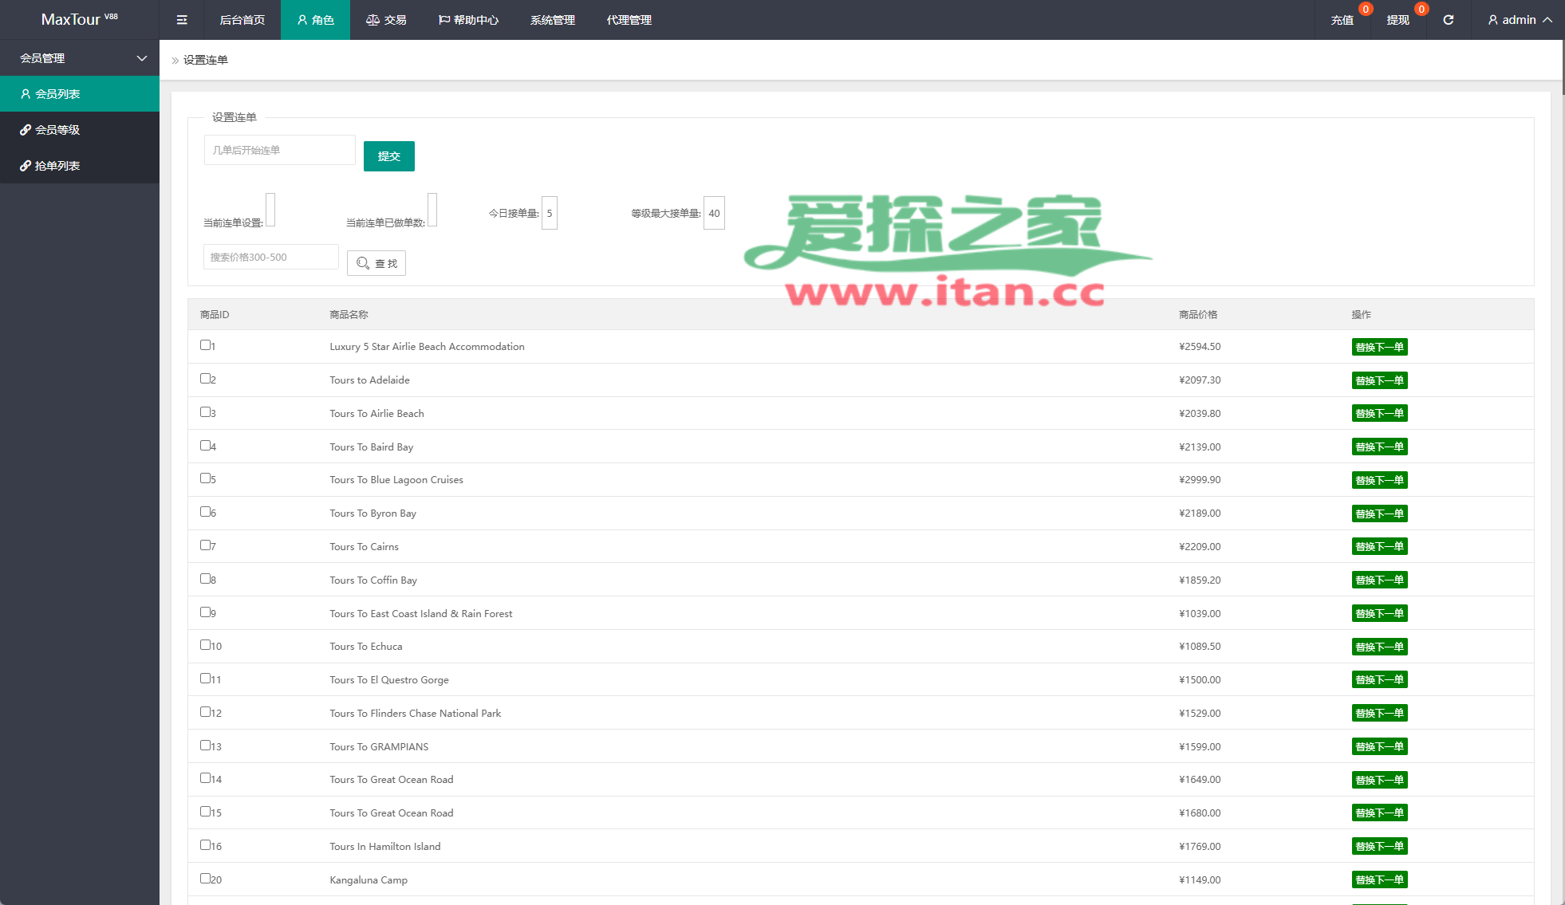Image resolution: width=1565 pixels, height=905 pixels.
Task: Click the magnifier 查找 search button
Action: click(x=376, y=263)
